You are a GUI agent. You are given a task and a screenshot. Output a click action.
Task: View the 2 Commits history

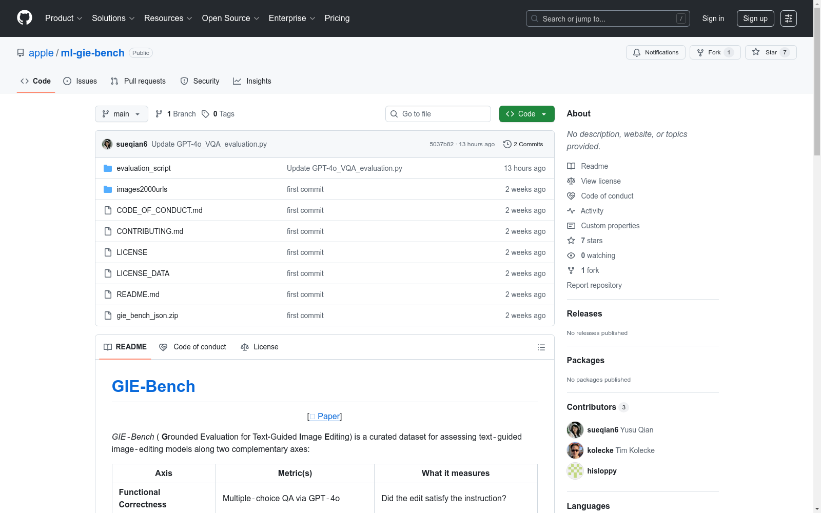click(523, 144)
